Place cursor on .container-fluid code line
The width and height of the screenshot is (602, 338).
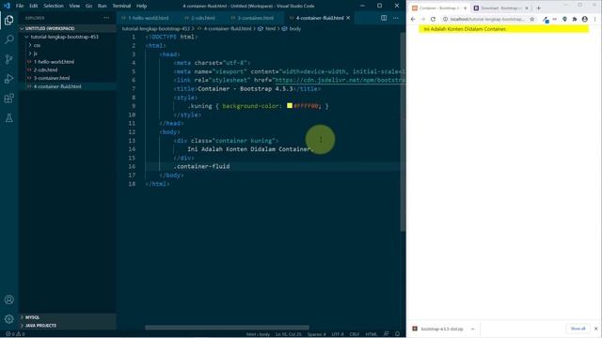point(202,166)
